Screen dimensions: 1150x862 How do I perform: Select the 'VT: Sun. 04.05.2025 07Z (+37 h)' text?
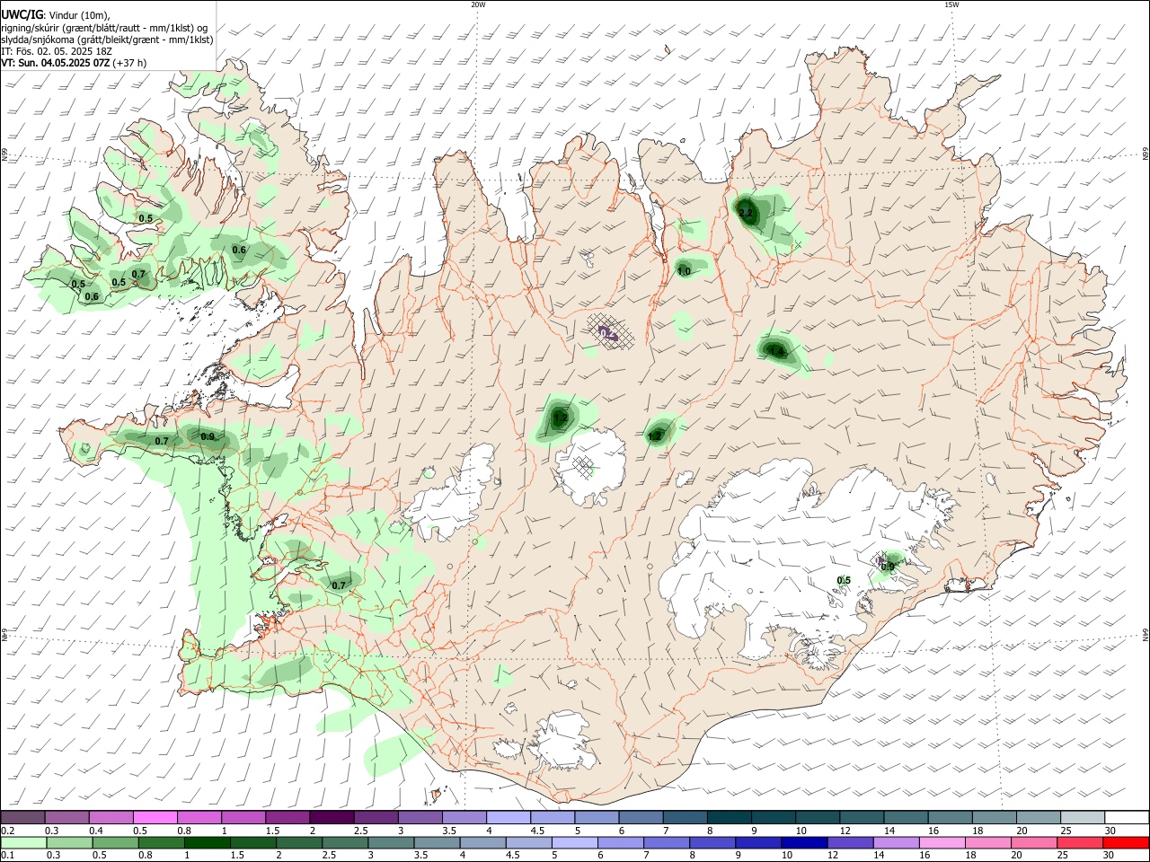pos(74,63)
